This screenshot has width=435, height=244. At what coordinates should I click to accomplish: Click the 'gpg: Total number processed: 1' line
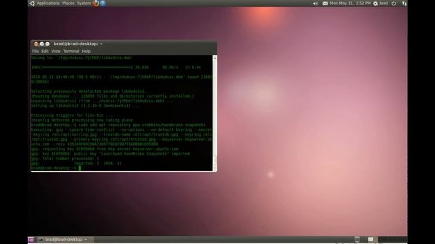tap(65, 159)
